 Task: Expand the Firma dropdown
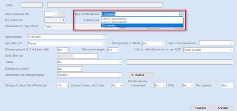90,62
